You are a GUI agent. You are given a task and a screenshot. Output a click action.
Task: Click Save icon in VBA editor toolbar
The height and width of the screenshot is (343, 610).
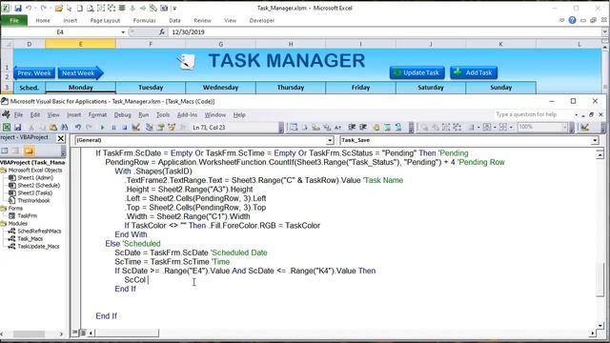pos(17,127)
